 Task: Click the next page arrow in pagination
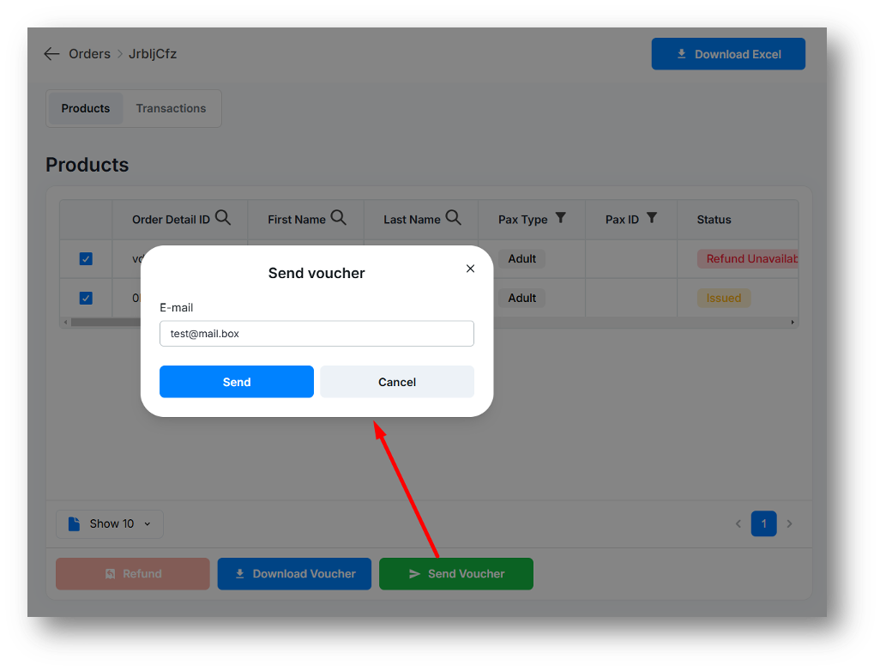point(790,523)
